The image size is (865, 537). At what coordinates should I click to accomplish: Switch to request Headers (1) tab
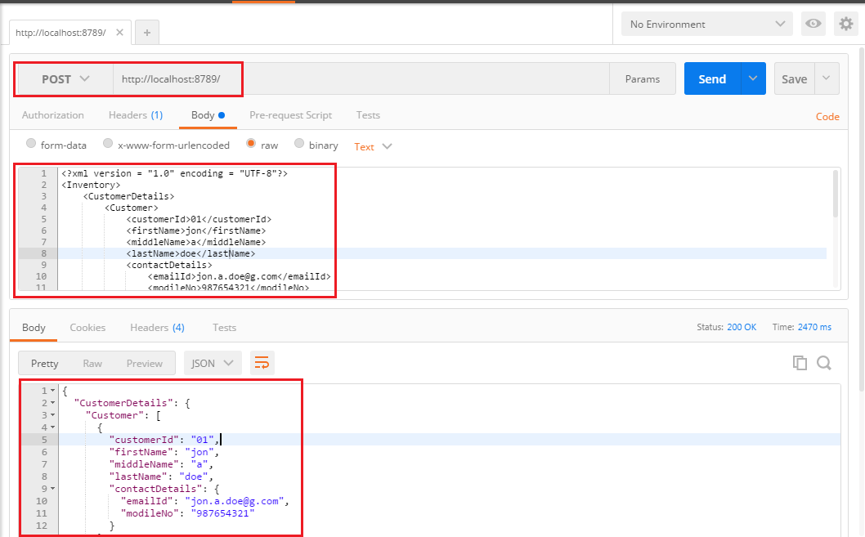coord(136,115)
